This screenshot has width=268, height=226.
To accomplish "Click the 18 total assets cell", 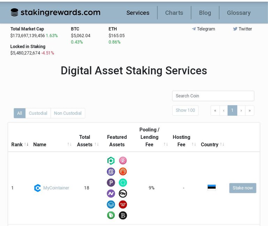I will tap(87, 188).
